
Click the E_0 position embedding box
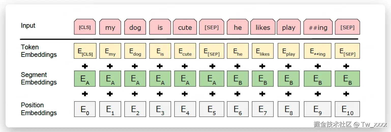85,109
